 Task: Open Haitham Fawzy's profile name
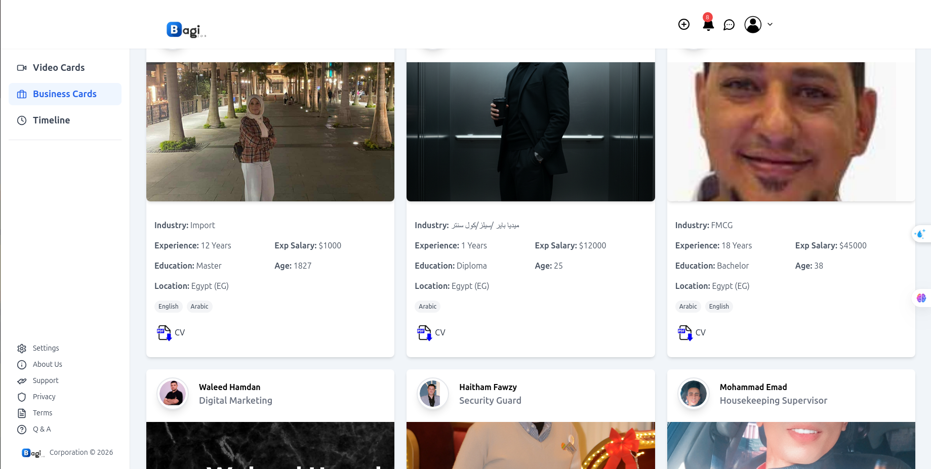(488, 387)
